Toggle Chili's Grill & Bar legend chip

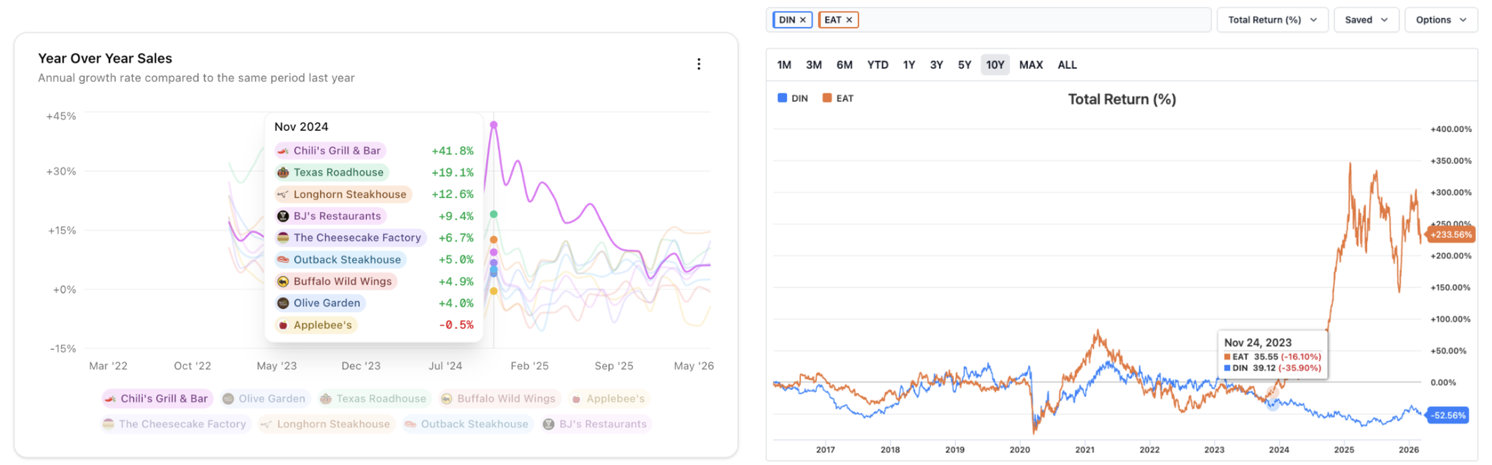tap(158, 398)
